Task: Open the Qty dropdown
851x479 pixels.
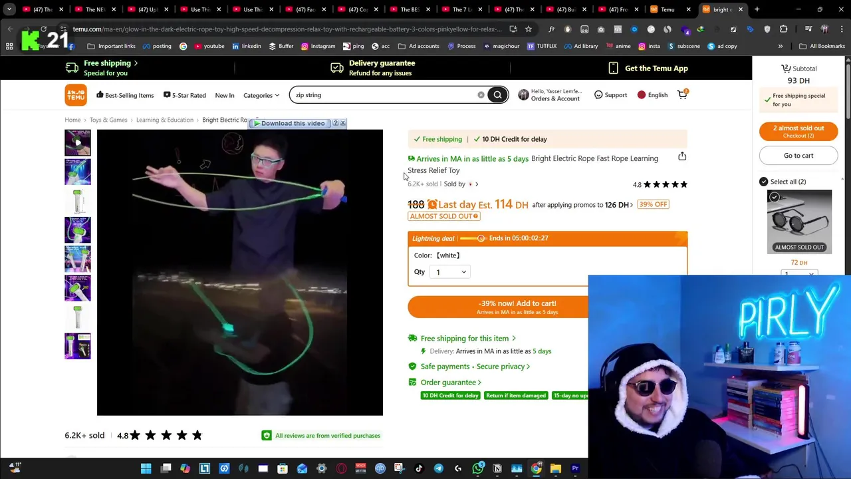Action: click(x=449, y=272)
